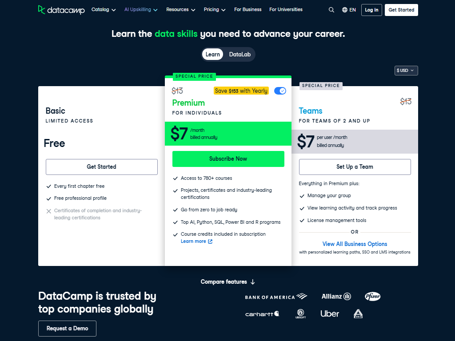Click Get Started in the header
Screen dimensions: 455x341
tap(401, 10)
